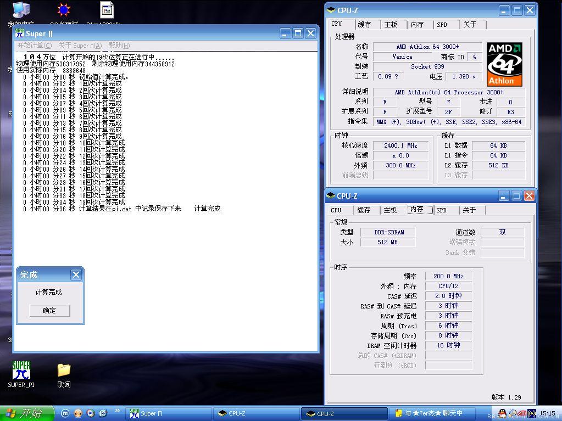Click the taskbar clock showing 15:15
The height and width of the screenshot is (421, 562).
(x=547, y=414)
